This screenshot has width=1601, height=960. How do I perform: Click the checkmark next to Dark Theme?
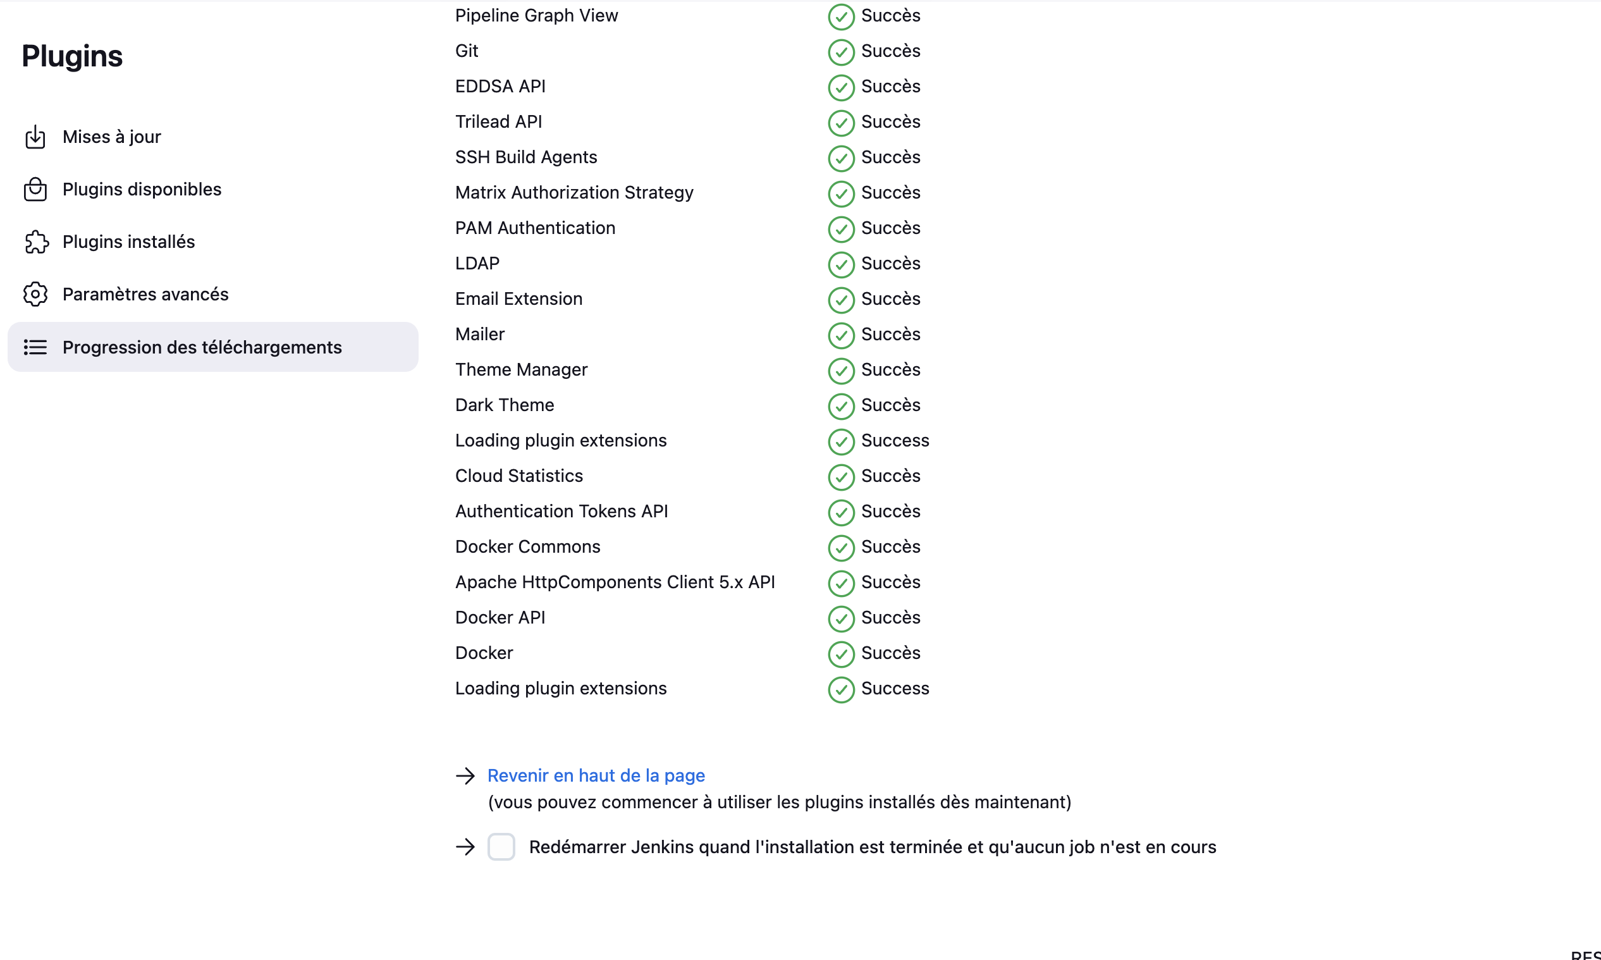(840, 406)
